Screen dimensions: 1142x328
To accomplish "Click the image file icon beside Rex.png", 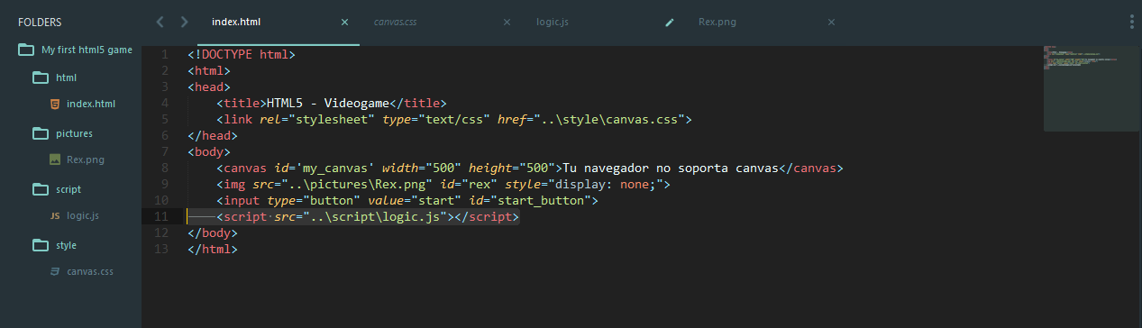I will tap(55, 159).
